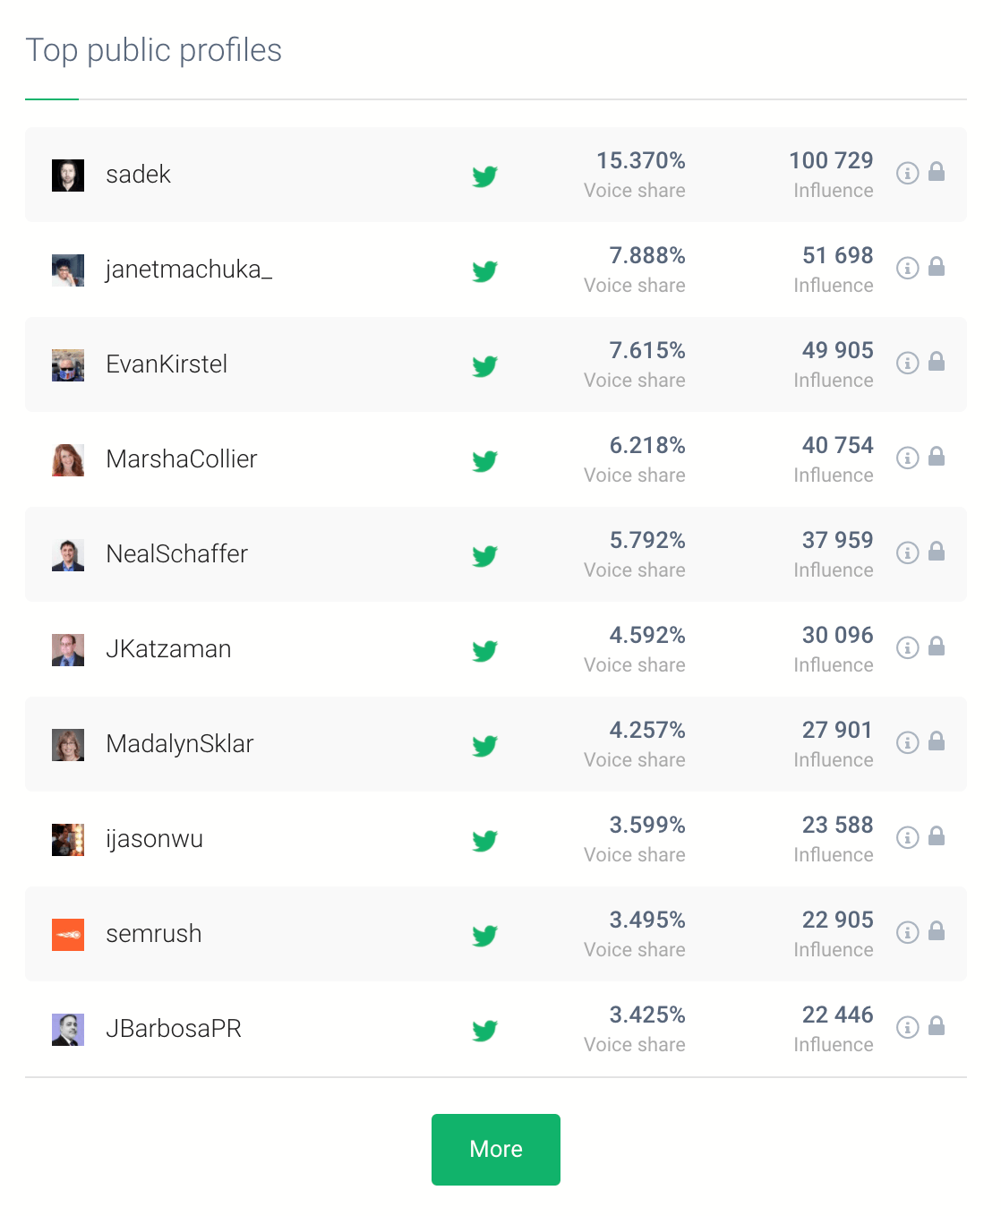This screenshot has width=1001, height=1216.
Task: Click the semrush logo avatar
Action: (68, 935)
